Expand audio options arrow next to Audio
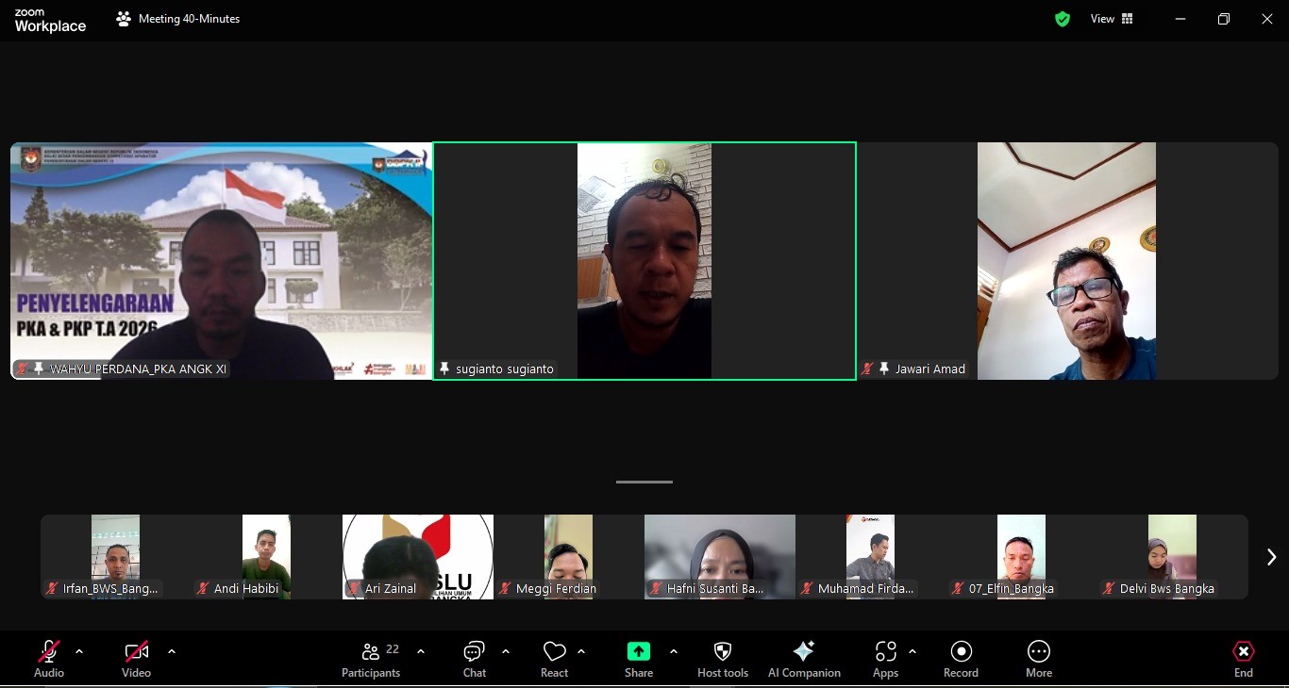Viewport: 1289px width, 688px height. tap(79, 651)
